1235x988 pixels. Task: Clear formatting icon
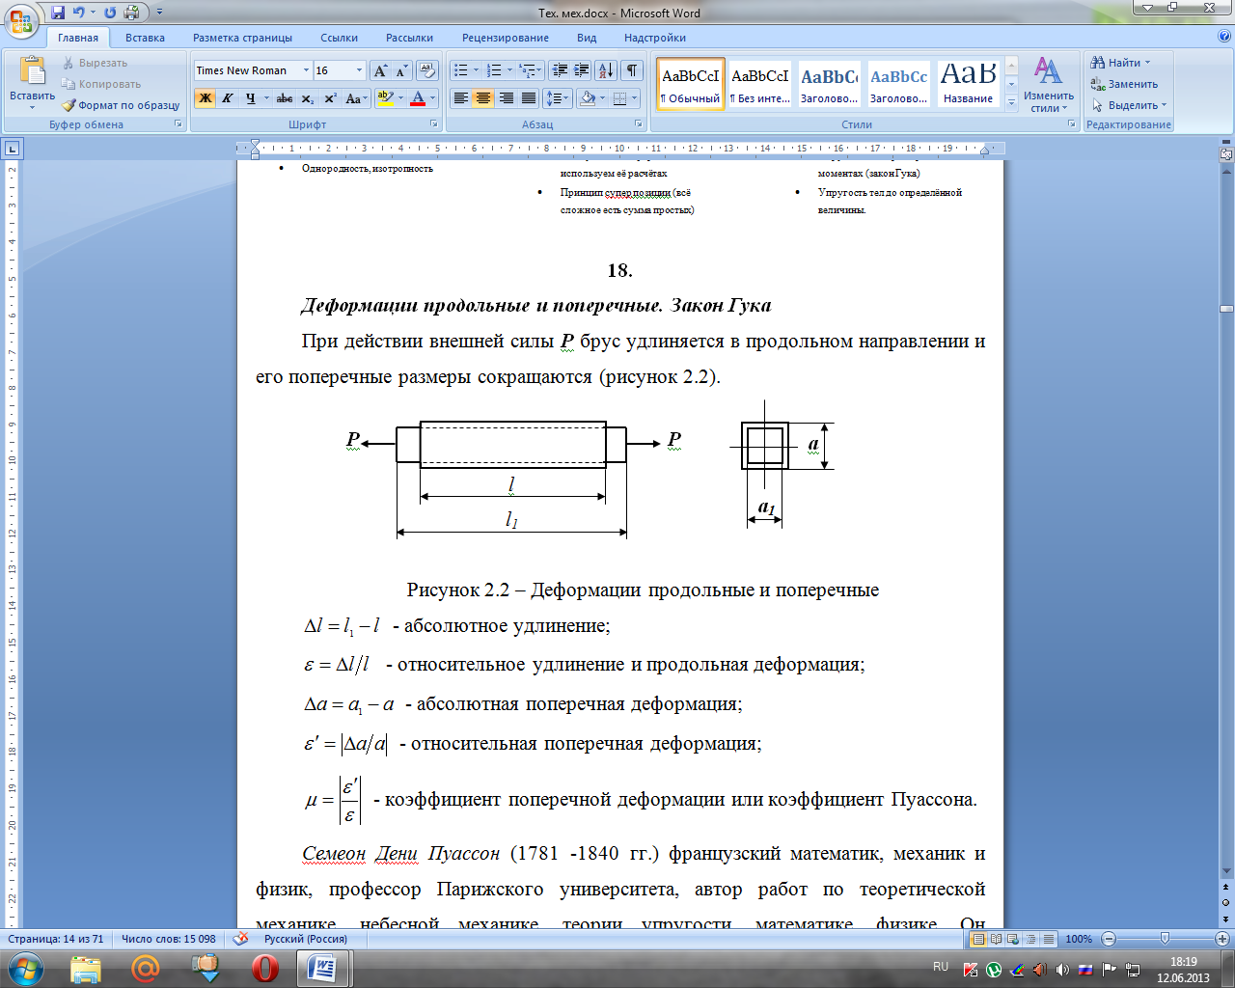click(428, 70)
